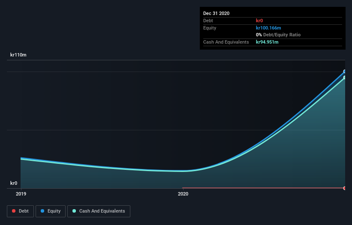
Task: Click the 0% Debt/Equity Ratio text
Action: pyautogui.click(x=278, y=35)
